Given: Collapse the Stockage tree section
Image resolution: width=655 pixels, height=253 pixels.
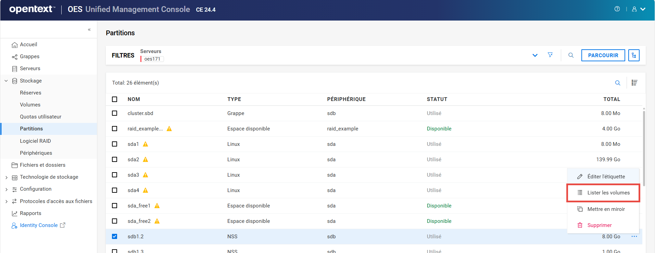Looking at the screenshot, I should pos(6,81).
